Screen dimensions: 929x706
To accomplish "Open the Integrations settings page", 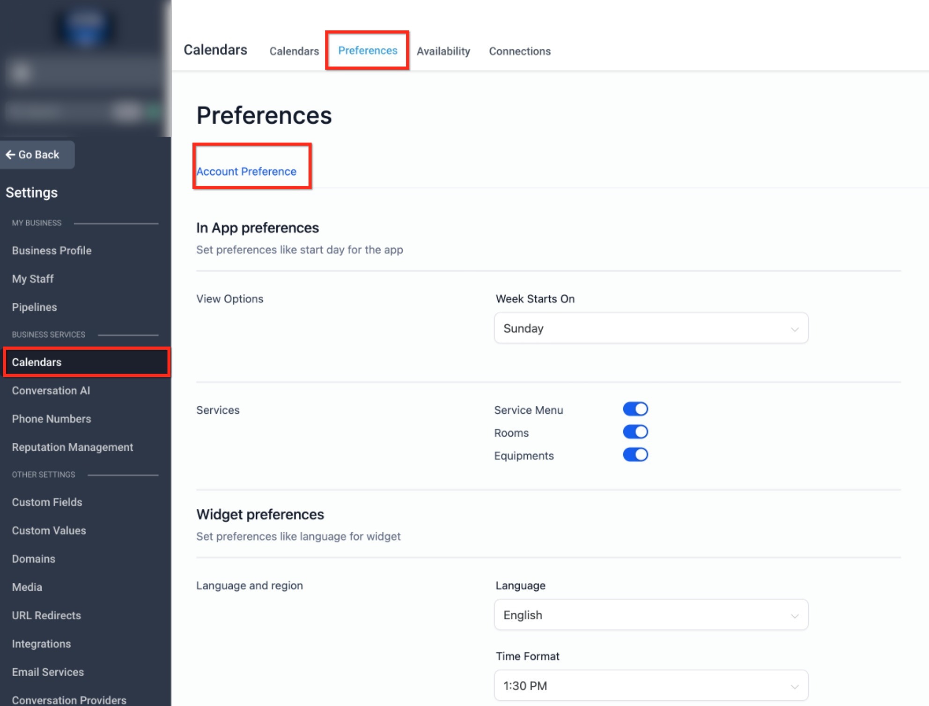I will click(41, 644).
